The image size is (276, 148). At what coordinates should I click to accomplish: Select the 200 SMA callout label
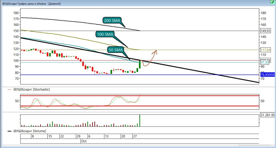coord(112,21)
